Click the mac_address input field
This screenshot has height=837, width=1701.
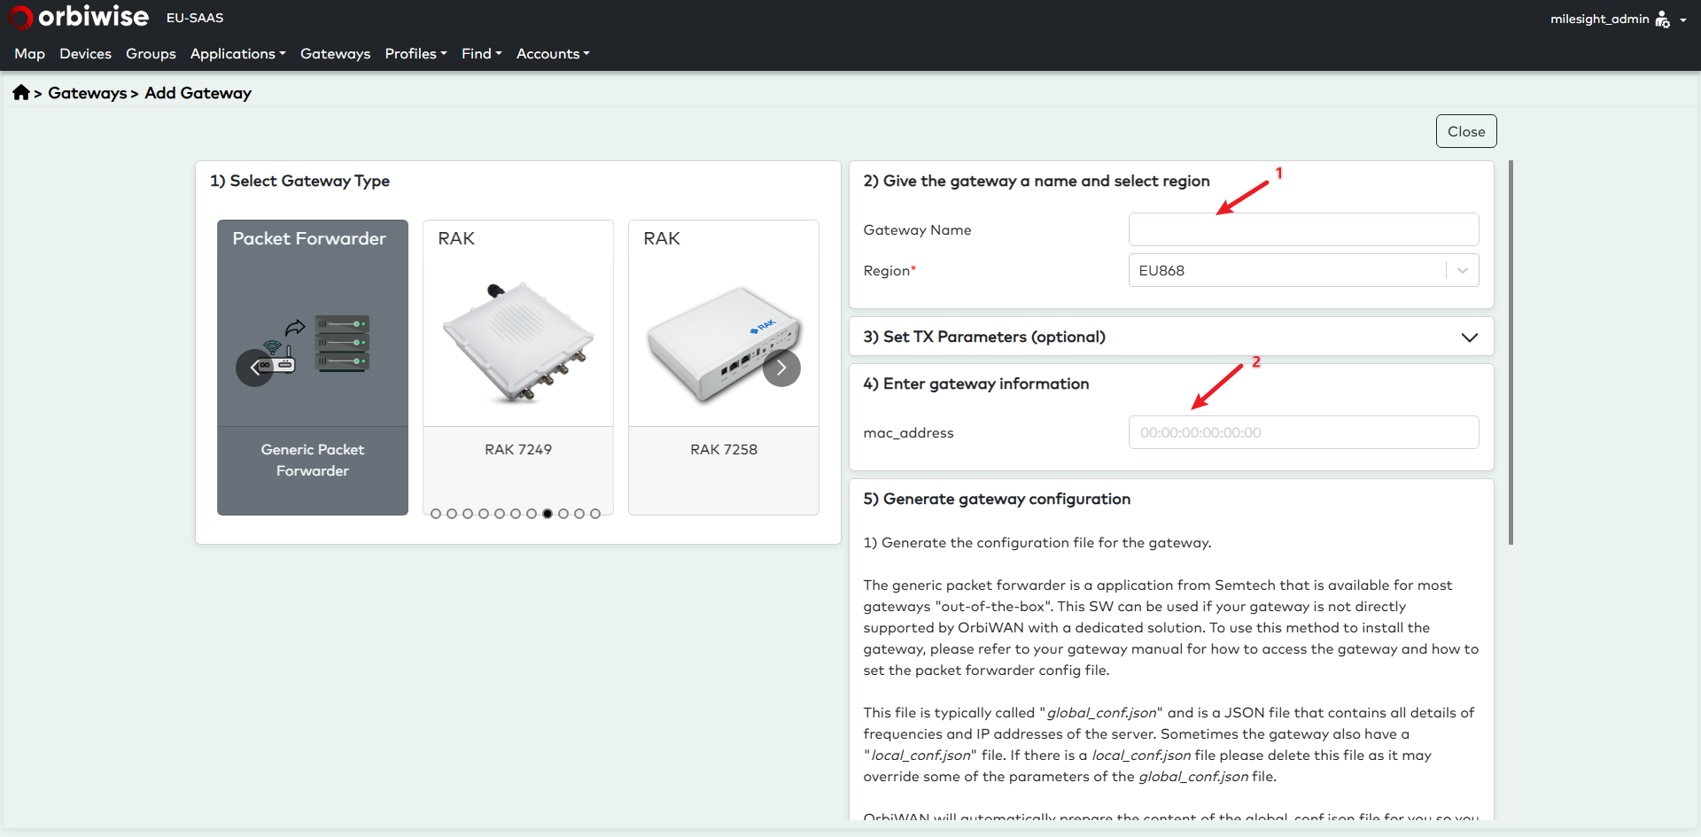tap(1303, 432)
